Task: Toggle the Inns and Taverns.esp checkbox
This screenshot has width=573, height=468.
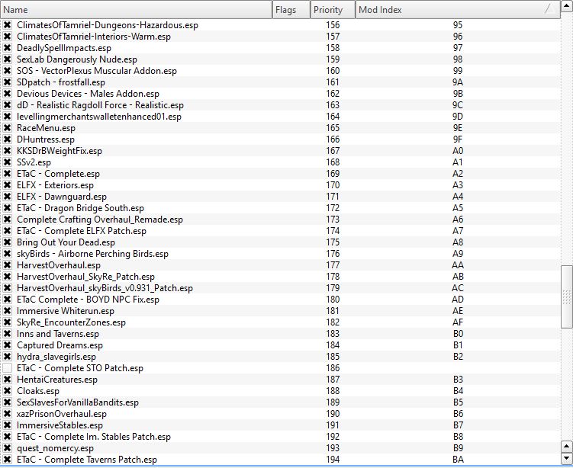Action: (x=8, y=334)
